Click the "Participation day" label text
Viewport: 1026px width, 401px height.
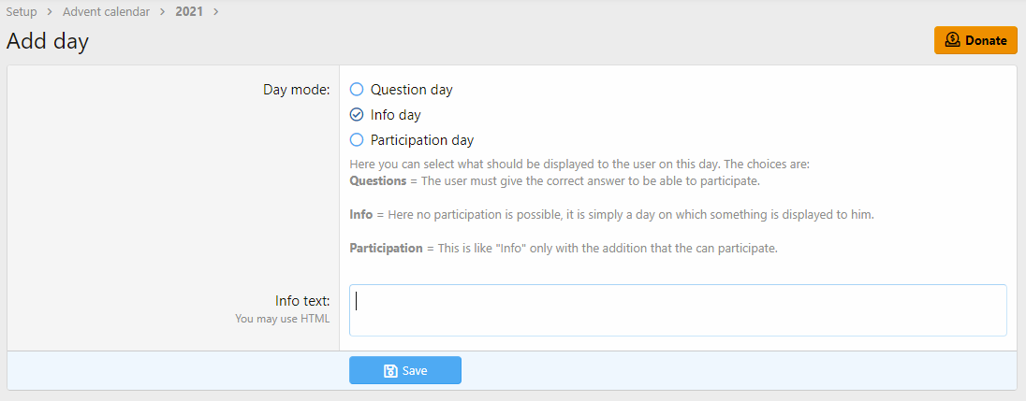(x=422, y=140)
